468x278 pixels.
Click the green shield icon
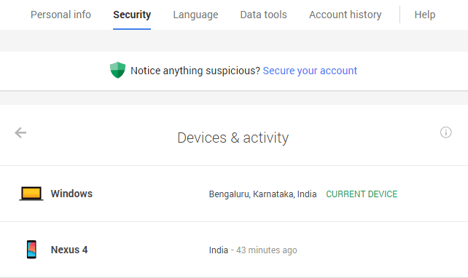coord(117,70)
